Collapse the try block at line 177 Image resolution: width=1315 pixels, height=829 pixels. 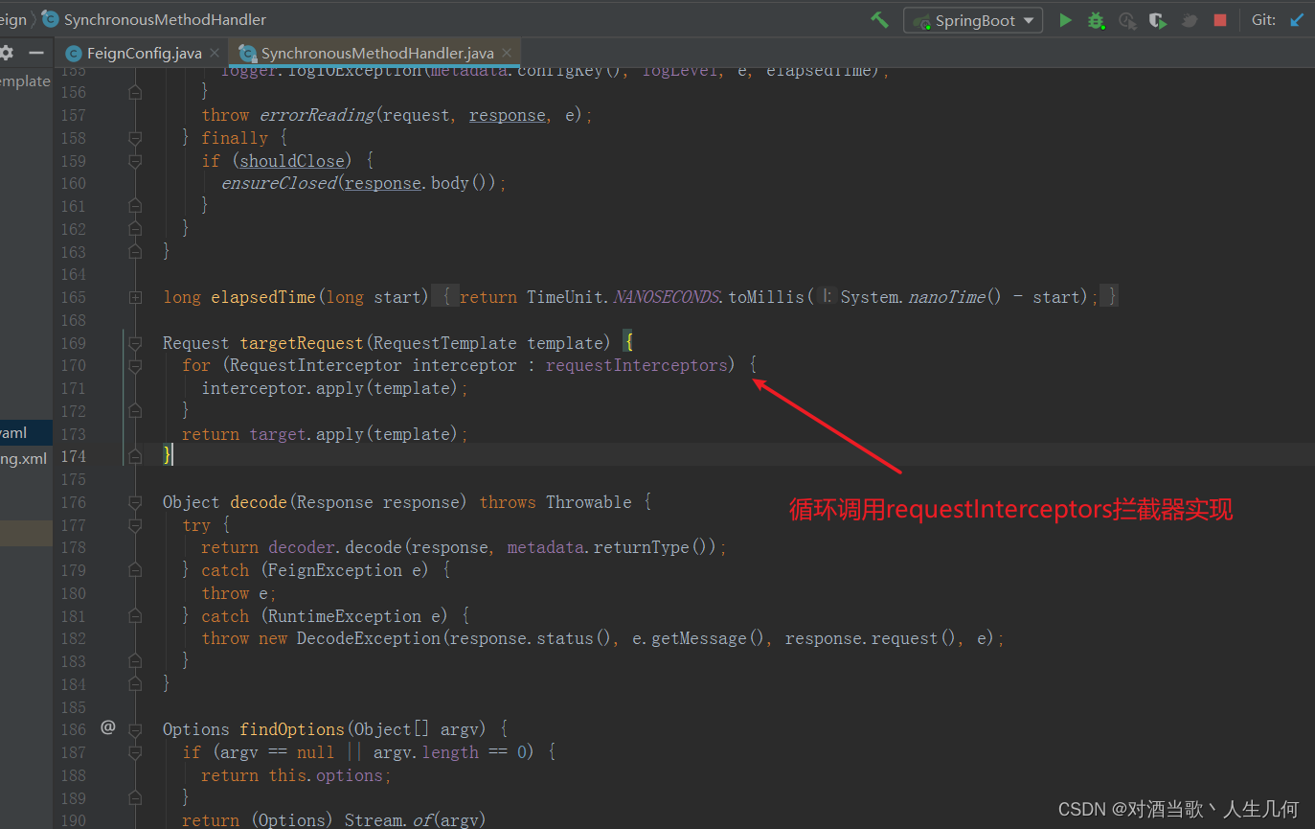[x=135, y=525]
